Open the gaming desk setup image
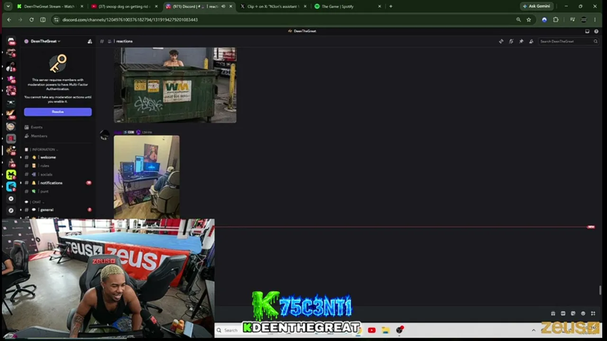 (147, 177)
